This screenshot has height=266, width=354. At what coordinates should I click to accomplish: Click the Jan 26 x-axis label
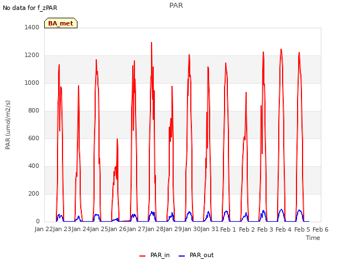[x=118, y=229]
